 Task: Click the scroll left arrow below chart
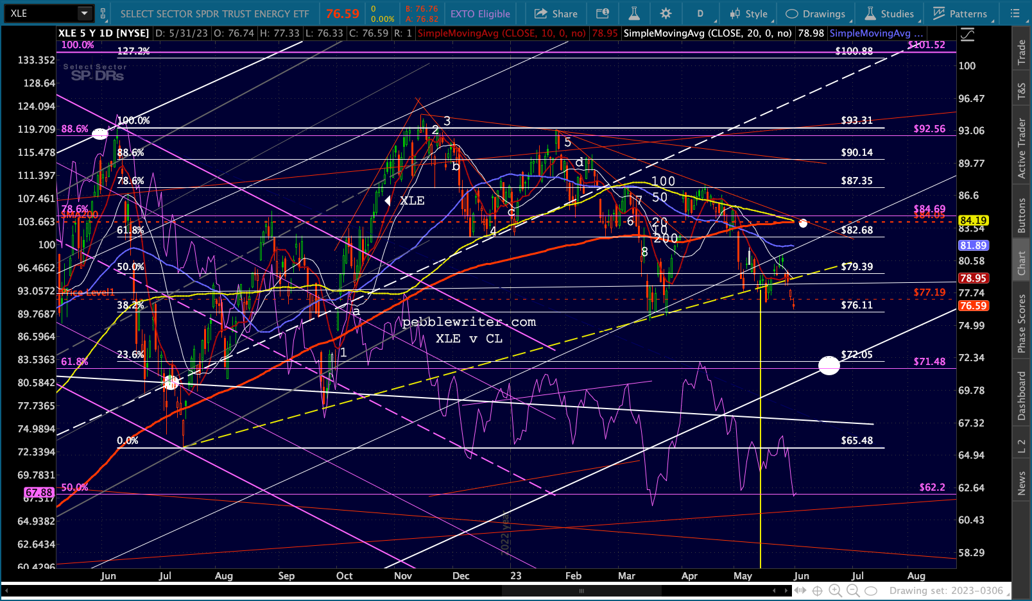click(7, 591)
